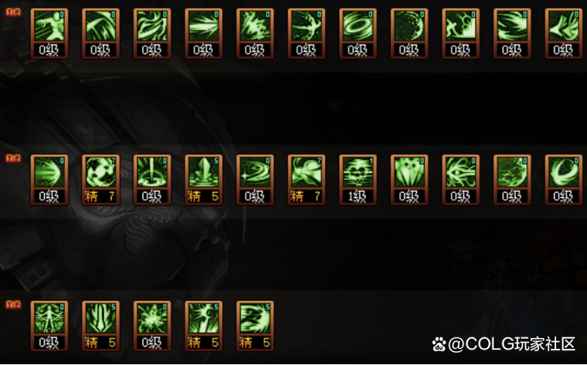Click the spinning vortex ring skill icon
The image size is (587, 365).
[x=358, y=33]
